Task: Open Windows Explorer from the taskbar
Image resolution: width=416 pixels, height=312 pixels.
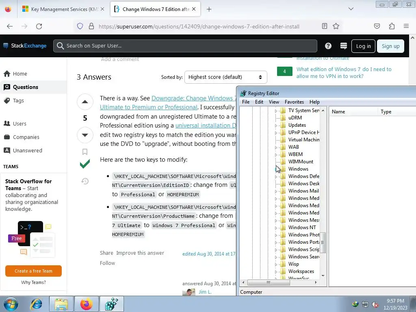Action: click(61, 304)
